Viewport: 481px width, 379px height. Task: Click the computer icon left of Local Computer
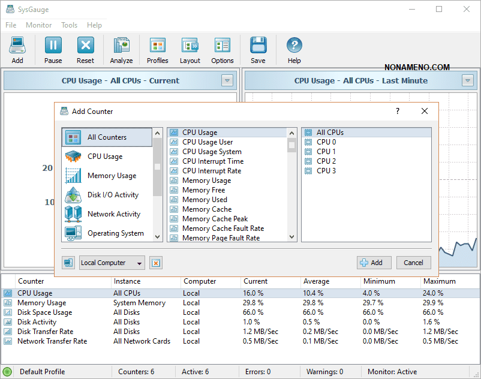(x=68, y=263)
